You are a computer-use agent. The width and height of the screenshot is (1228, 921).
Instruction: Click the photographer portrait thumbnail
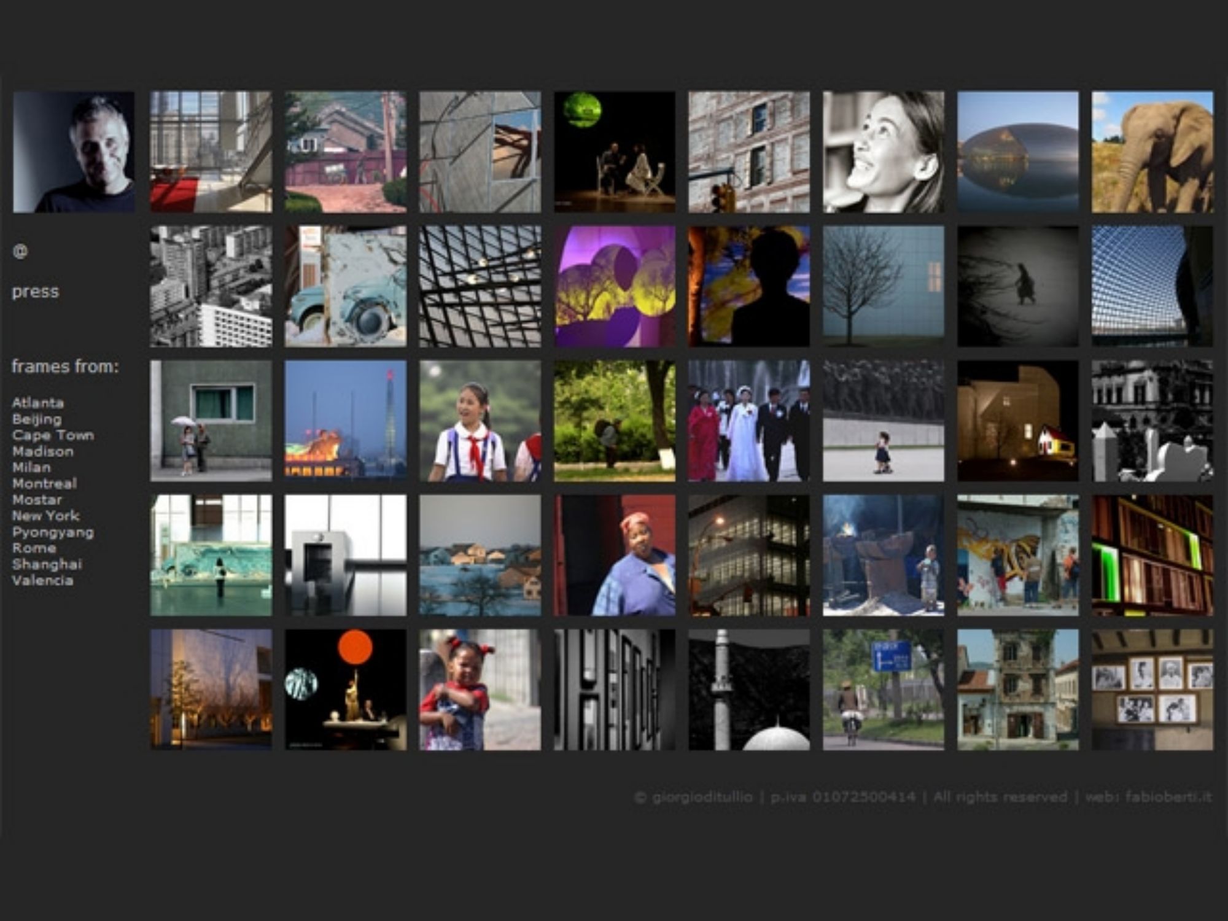pos(74,152)
